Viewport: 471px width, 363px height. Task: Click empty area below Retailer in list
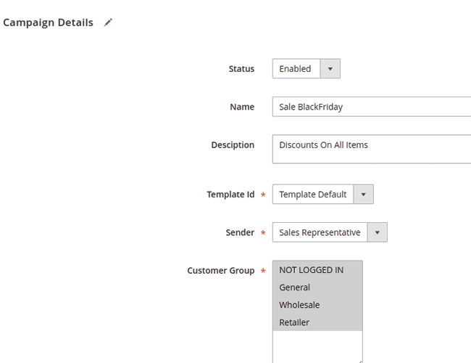point(317,345)
